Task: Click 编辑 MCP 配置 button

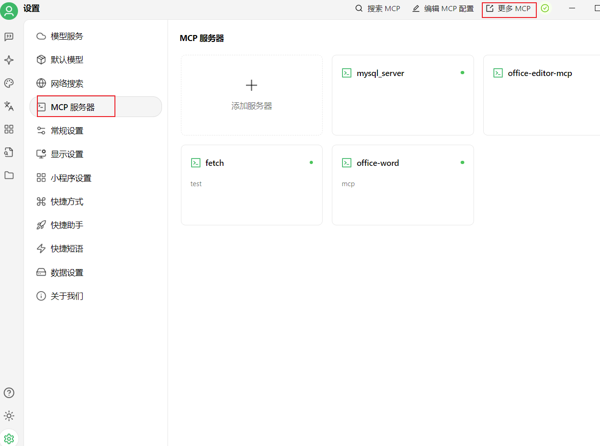Action: 443,8
